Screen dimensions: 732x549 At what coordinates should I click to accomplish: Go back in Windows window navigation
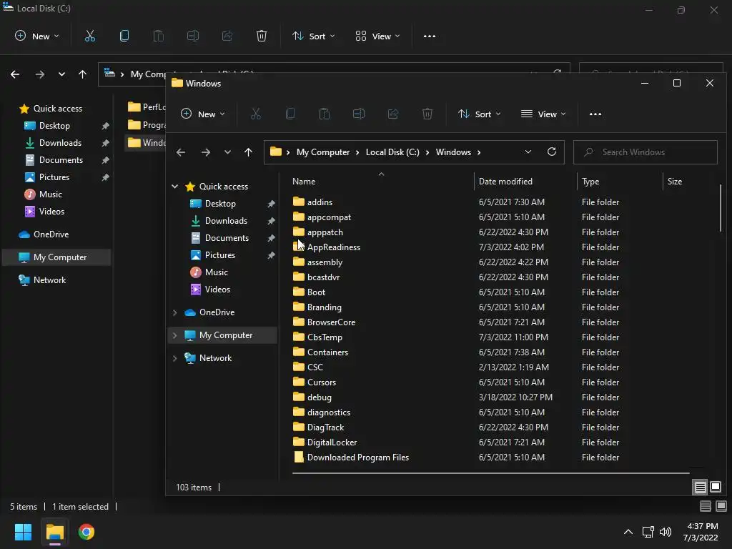(x=181, y=152)
